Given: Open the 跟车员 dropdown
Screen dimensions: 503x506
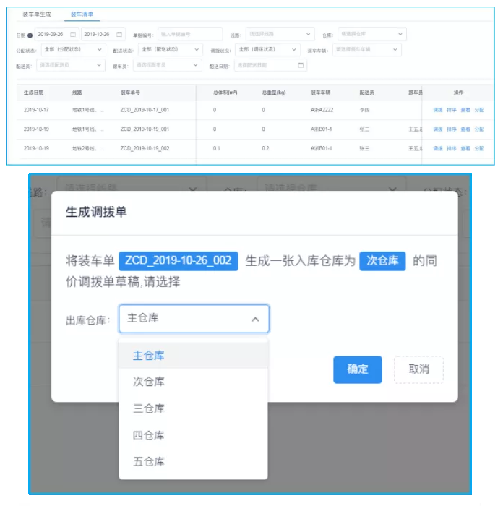Looking at the screenshot, I should click(167, 65).
